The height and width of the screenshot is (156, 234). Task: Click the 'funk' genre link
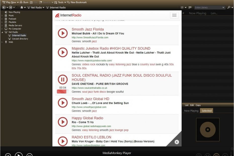tap(96, 92)
